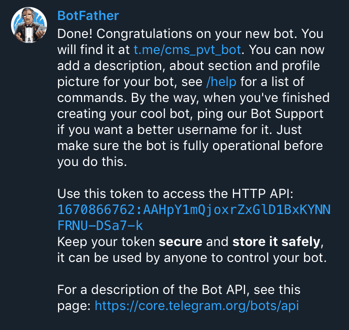Click the bold word "secure"
Screen dimensions: 349x330
[180, 242]
